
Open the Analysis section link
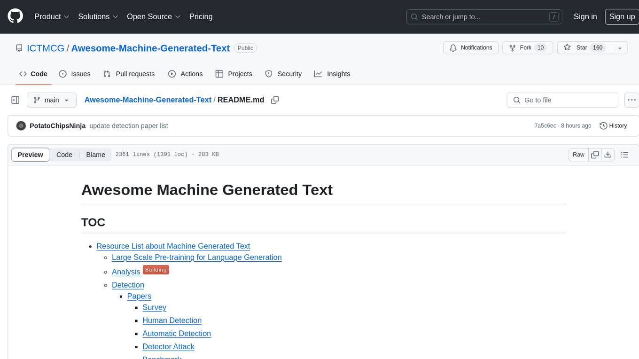click(126, 272)
